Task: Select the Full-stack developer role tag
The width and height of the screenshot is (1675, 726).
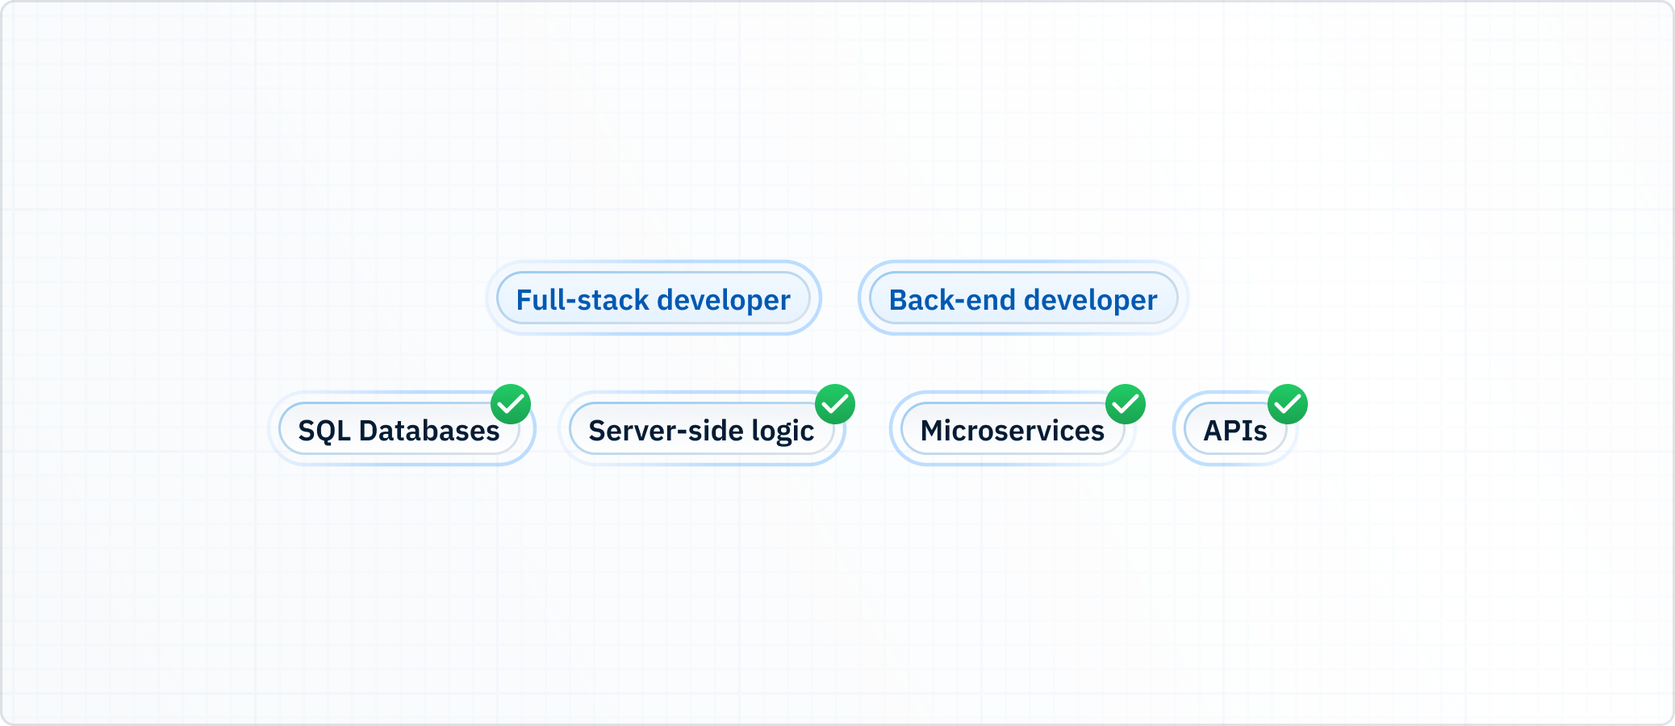Action: pyautogui.click(x=653, y=299)
